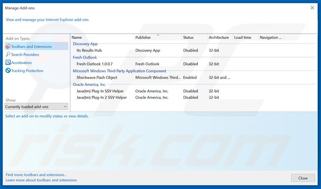Image resolution: width=321 pixels, height=189 pixels.
Task: Click the Close button
Action: pyautogui.click(x=303, y=178)
